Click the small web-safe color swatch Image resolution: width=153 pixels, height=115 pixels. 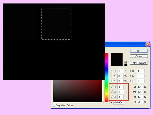coord(125,65)
